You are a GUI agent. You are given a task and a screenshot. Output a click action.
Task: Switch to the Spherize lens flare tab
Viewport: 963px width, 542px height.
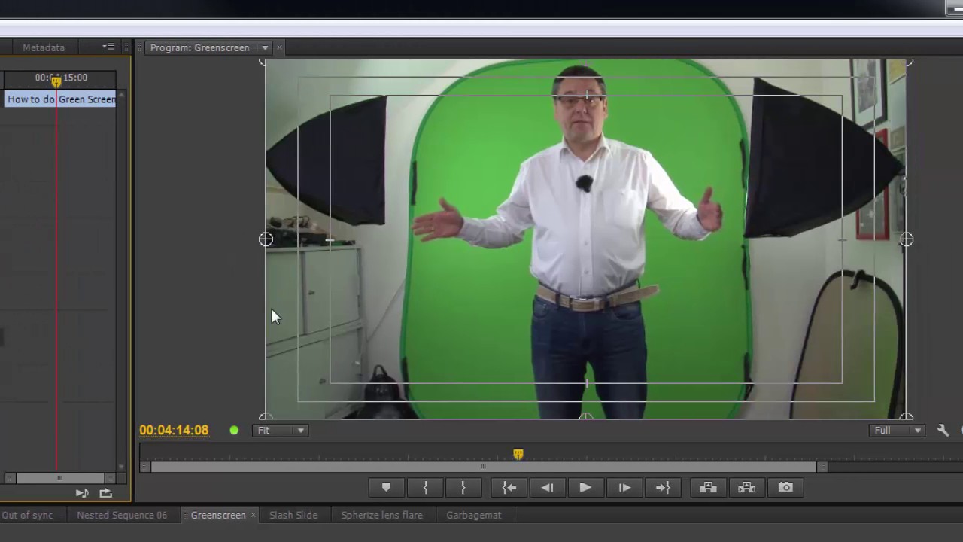[382, 515]
